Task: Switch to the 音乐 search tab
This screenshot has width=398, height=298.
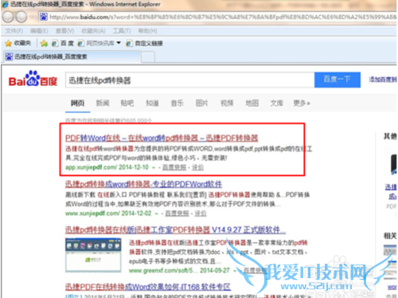Action: 177,103
